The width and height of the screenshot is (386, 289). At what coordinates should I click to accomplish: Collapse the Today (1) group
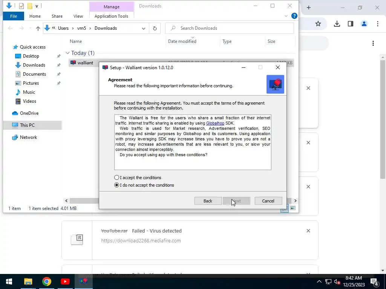67,53
